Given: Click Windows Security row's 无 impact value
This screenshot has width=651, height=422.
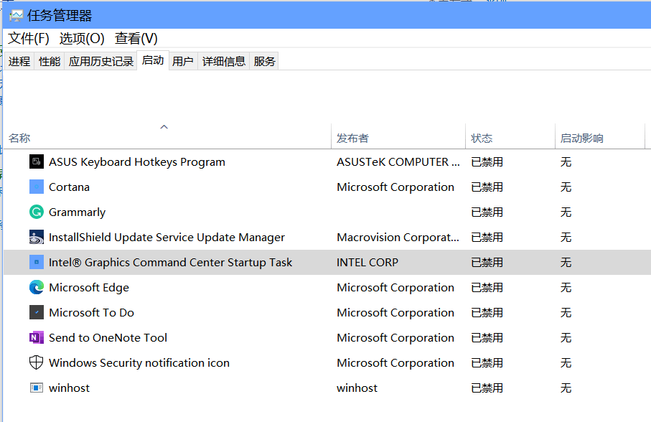Looking at the screenshot, I should pyautogui.click(x=566, y=362).
